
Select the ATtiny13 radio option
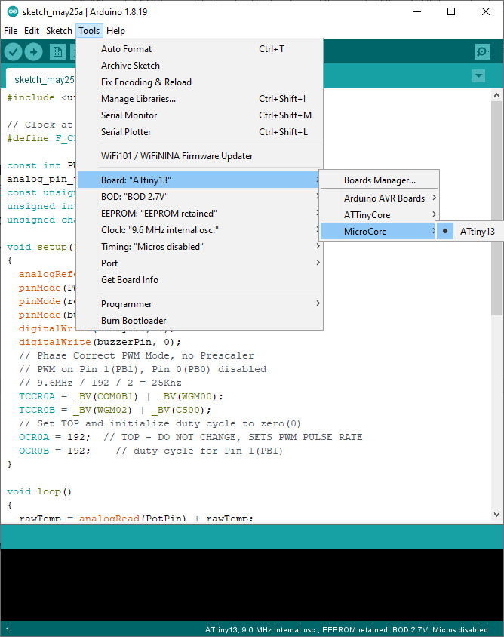(x=477, y=232)
